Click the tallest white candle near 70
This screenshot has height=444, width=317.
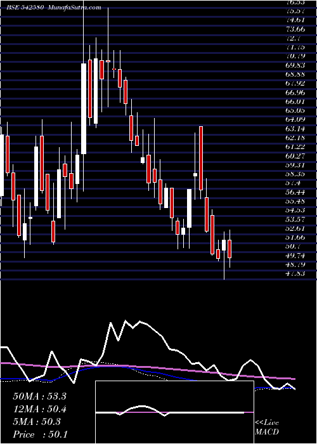click(84, 108)
